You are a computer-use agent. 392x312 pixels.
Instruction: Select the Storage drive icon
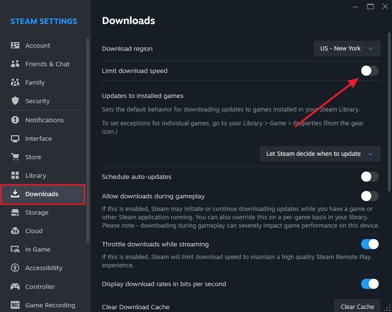pyautogui.click(x=16, y=212)
